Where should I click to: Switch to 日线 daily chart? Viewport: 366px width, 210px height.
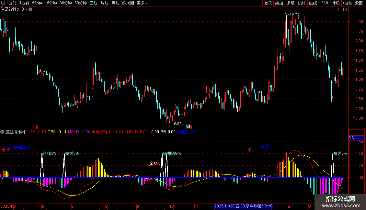pos(94,3)
